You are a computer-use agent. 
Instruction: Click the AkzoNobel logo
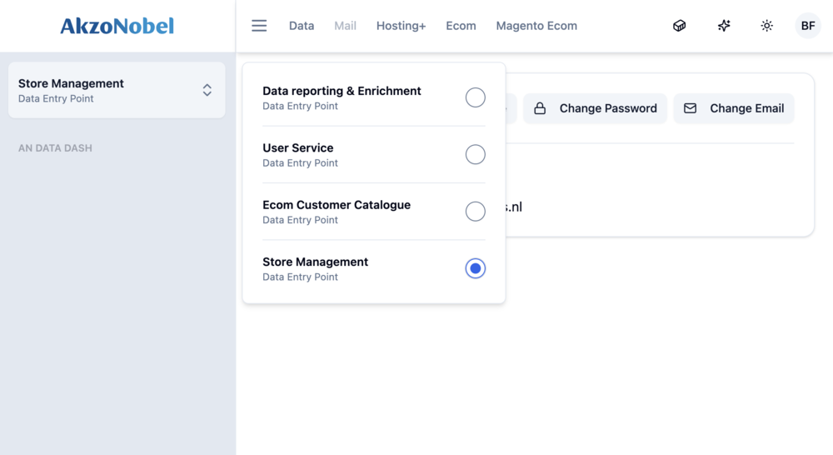pos(117,26)
